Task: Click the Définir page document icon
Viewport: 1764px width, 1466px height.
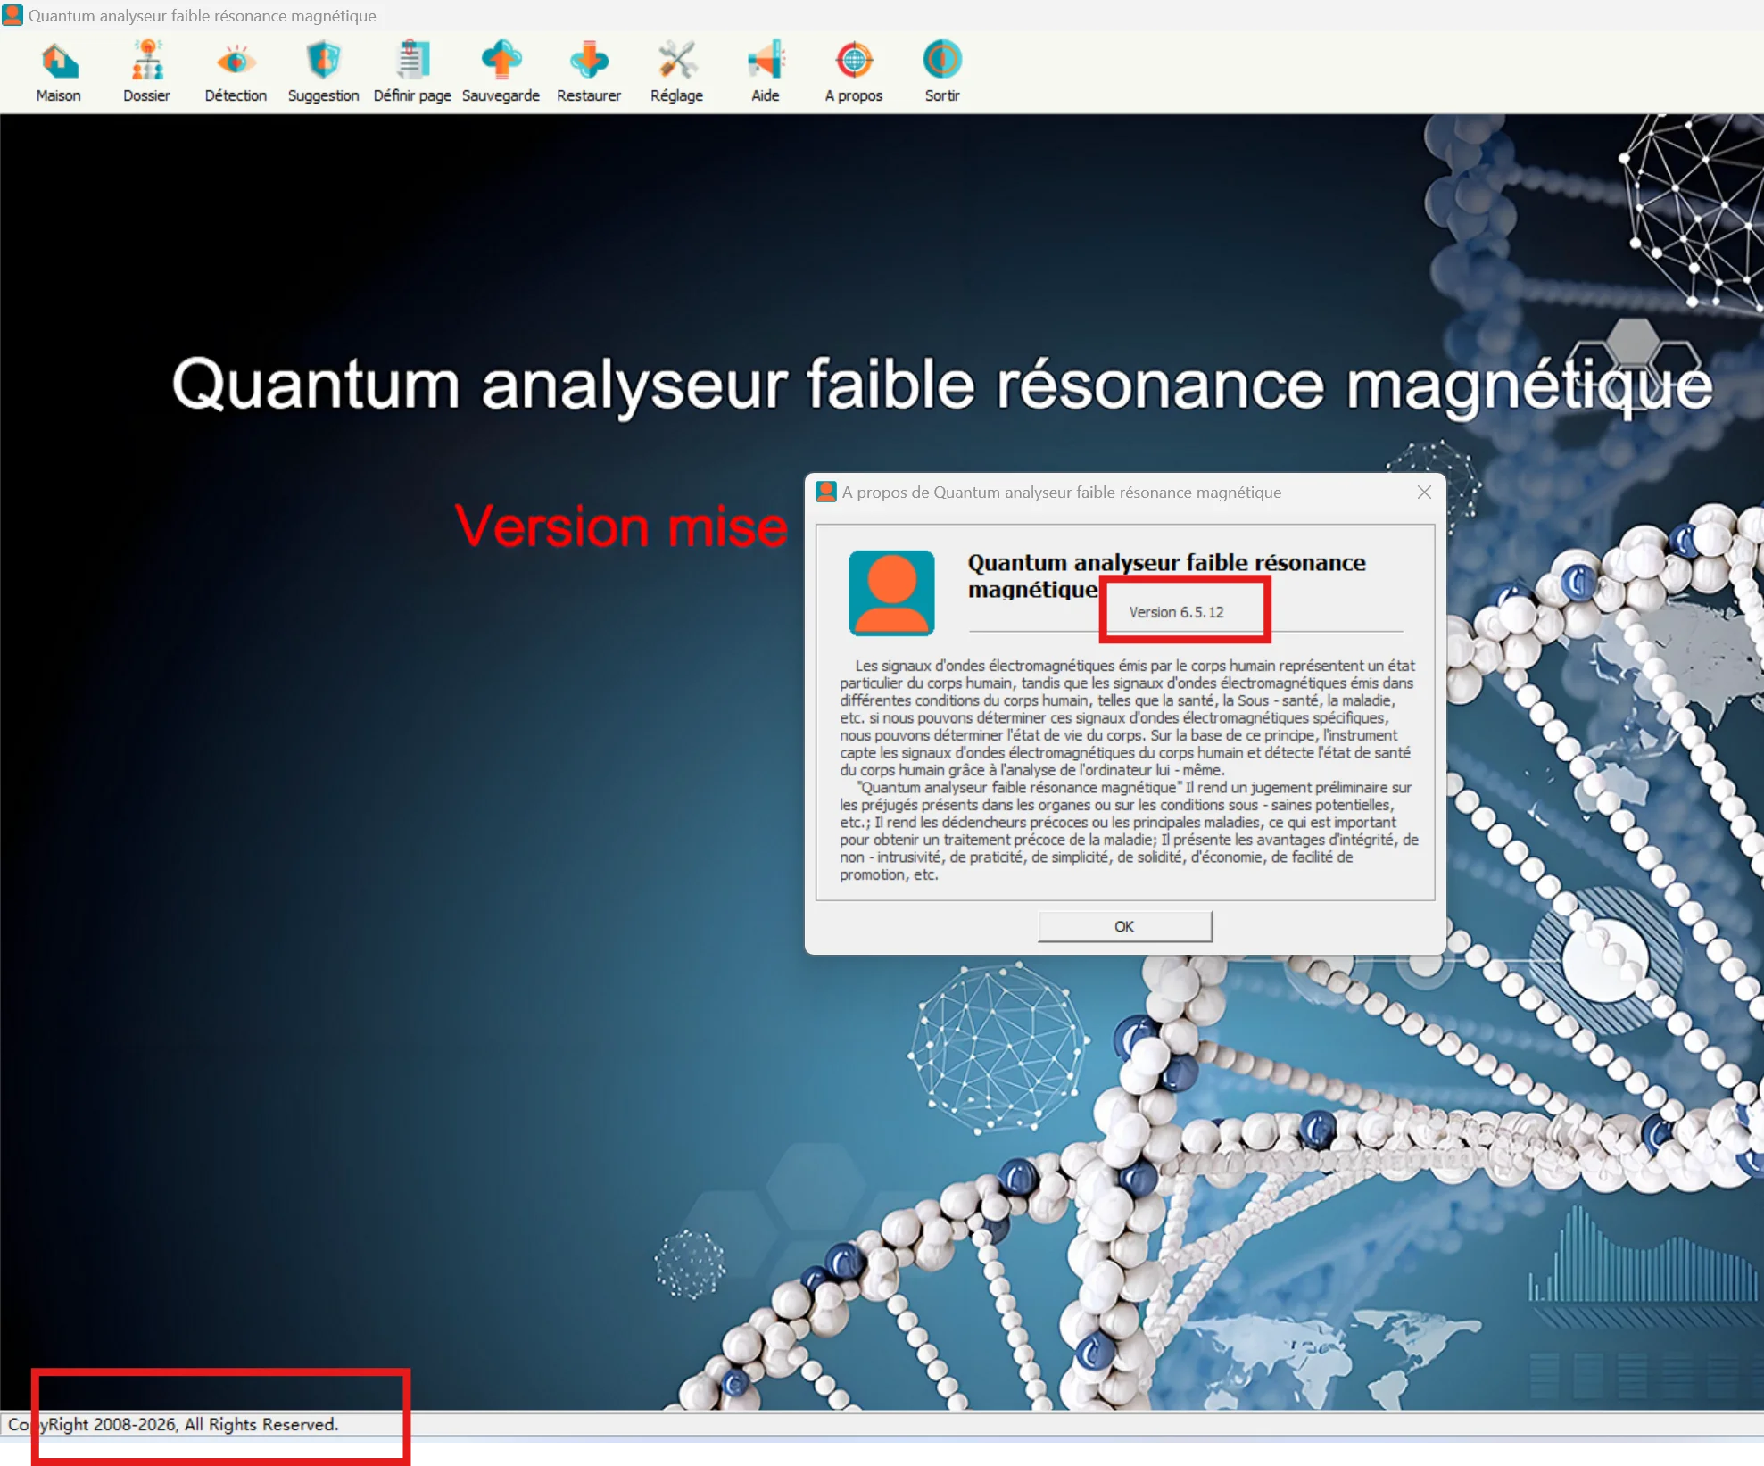Action: 412,62
